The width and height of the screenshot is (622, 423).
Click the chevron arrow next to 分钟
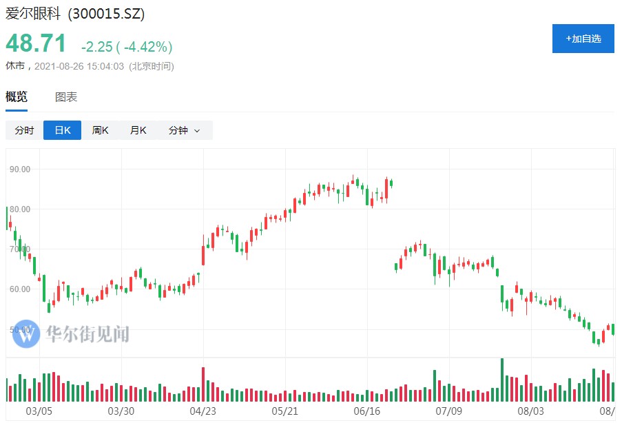[x=197, y=131]
